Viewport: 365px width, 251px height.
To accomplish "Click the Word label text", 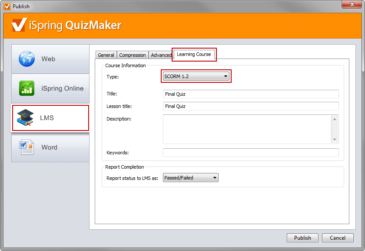I will pos(49,147).
